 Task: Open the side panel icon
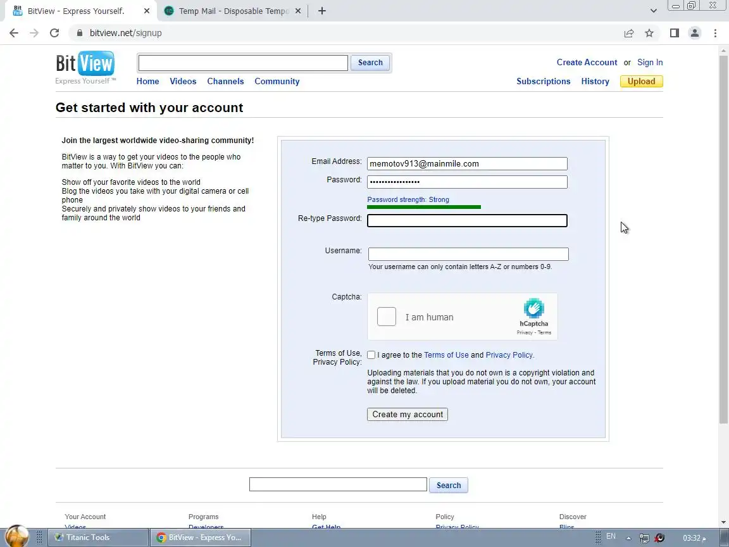(674, 33)
